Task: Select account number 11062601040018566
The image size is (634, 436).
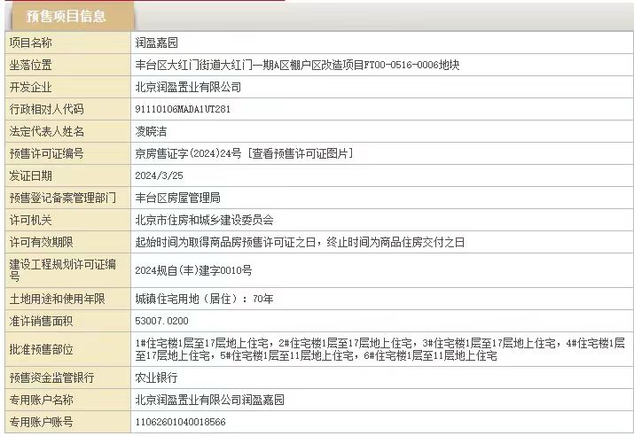Action: tap(180, 422)
